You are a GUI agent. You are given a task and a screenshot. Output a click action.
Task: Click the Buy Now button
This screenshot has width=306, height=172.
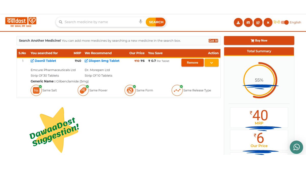tap(259, 41)
